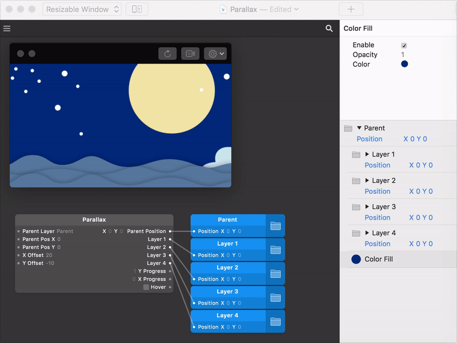Click the search magnifier icon

coord(330,27)
